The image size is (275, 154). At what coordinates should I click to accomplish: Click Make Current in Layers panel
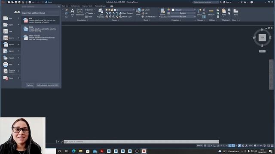coord(126,13)
